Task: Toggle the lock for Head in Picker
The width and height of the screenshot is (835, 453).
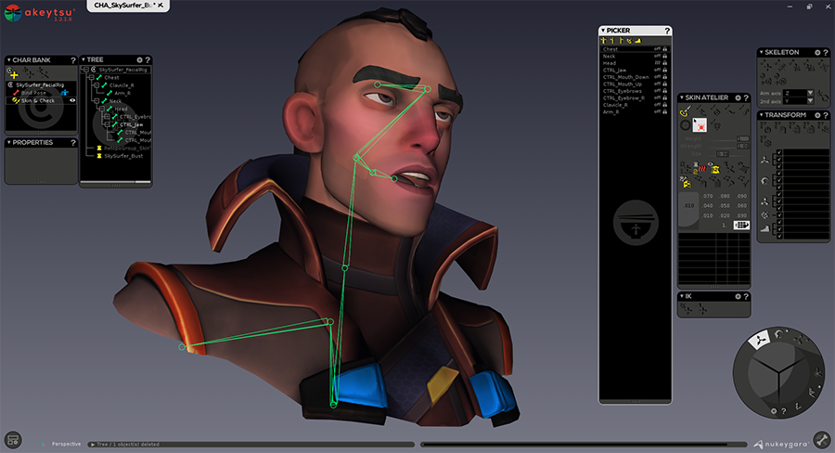Action: tap(664, 63)
